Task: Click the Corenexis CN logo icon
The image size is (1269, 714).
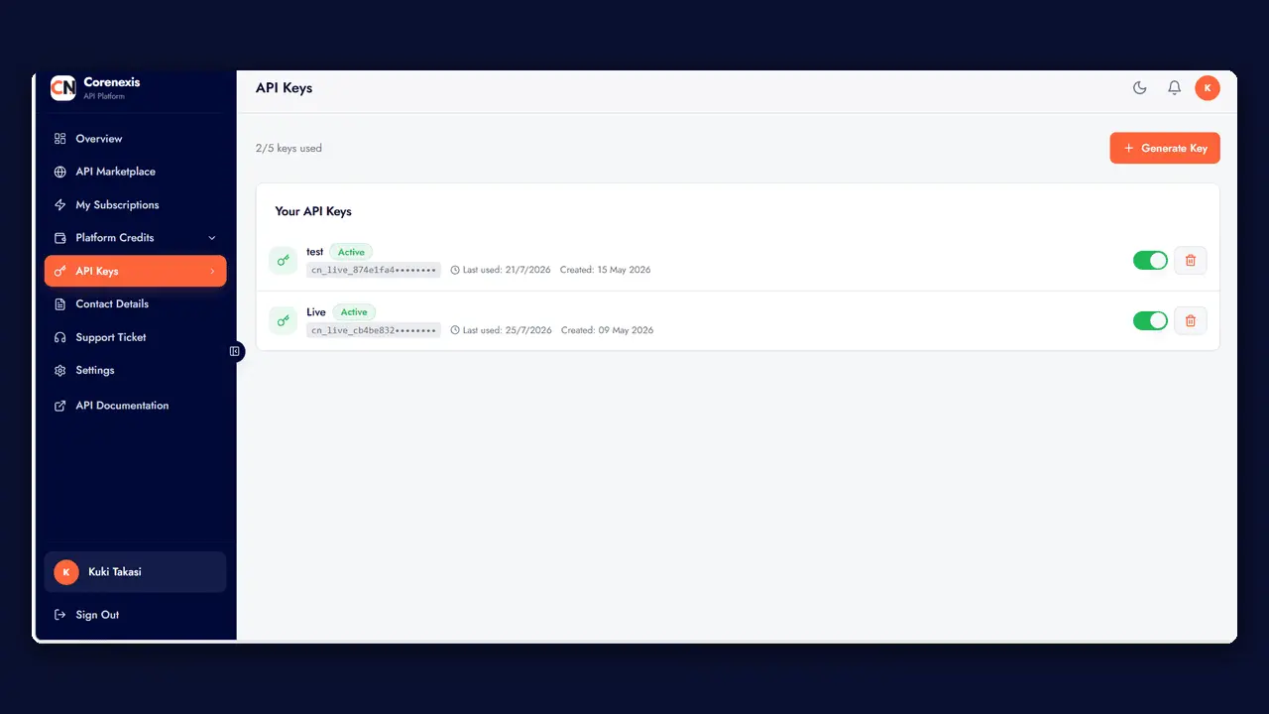Action: coord(63,88)
